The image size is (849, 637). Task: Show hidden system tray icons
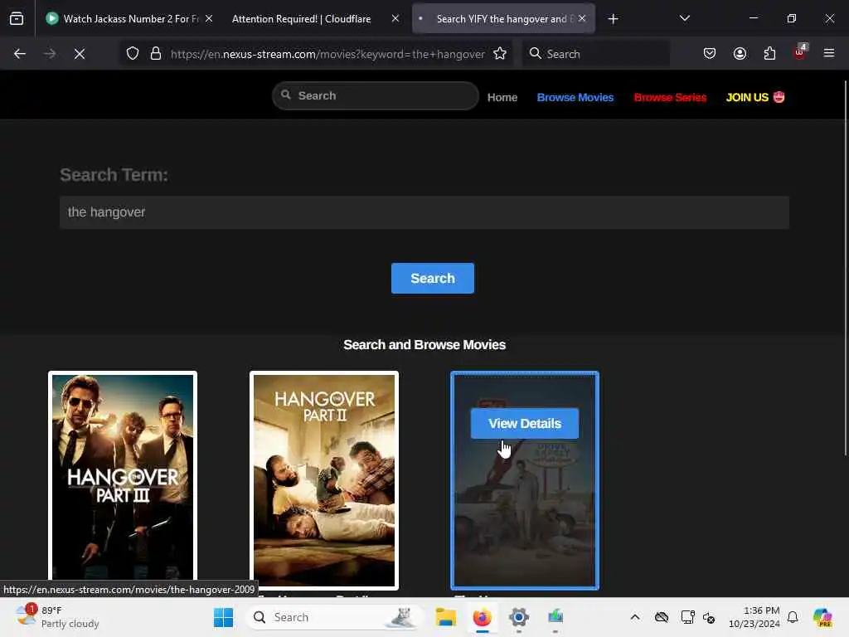pyautogui.click(x=635, y=617)
